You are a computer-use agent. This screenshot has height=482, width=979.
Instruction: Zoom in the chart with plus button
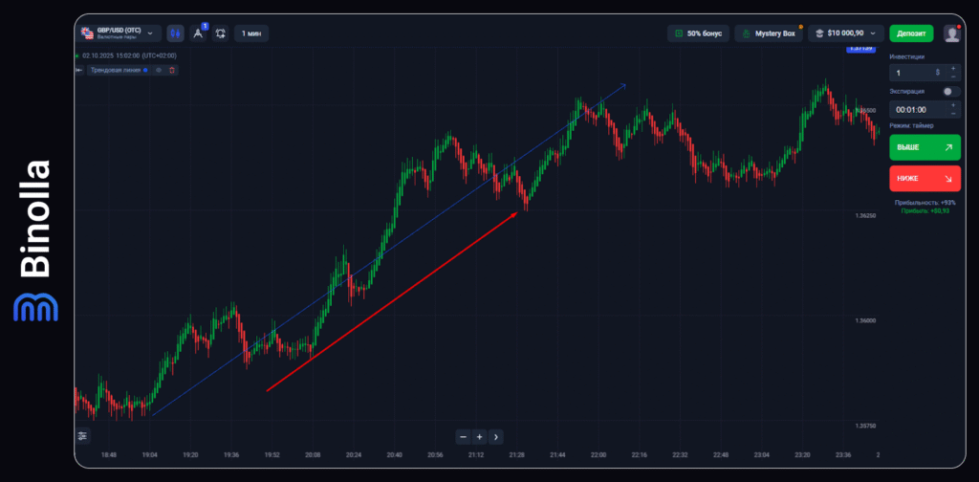pos(479,436)
